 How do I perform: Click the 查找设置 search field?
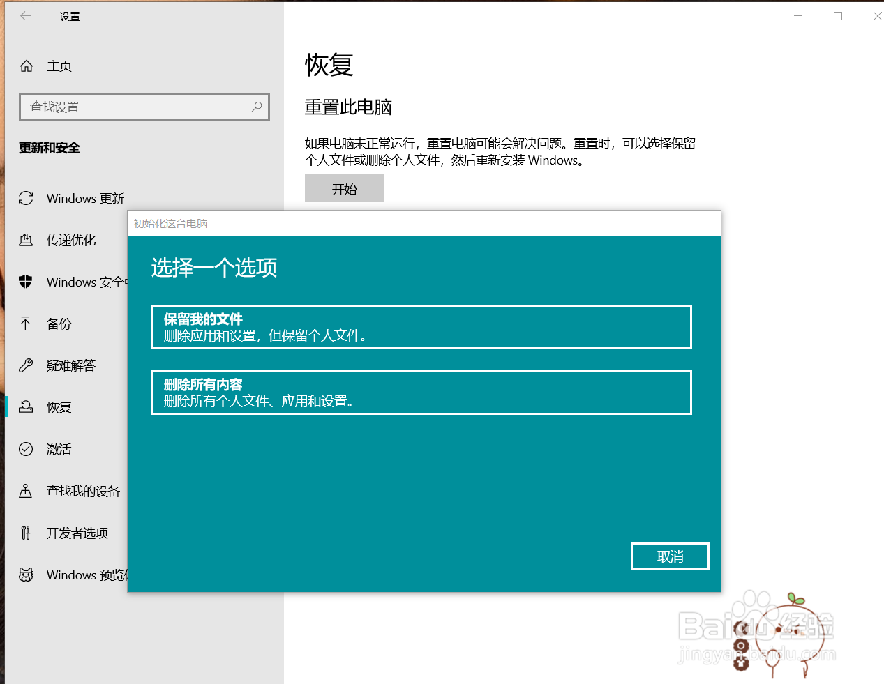(144, 107)
